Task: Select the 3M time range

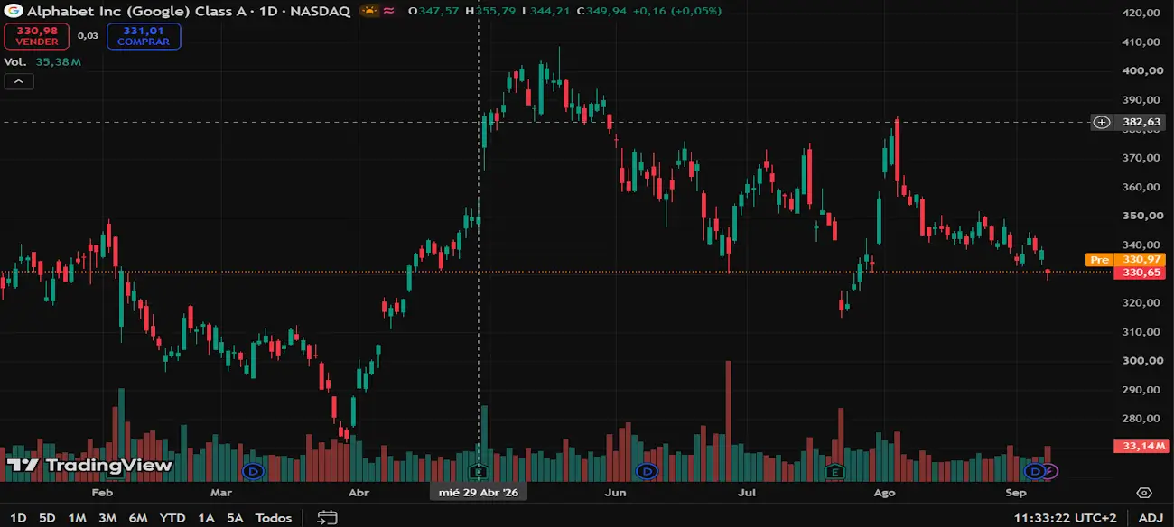Action: [x=107, y=518]
